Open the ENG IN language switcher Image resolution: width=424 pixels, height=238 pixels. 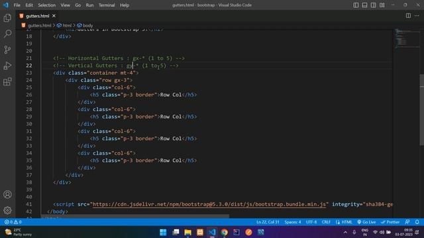pos(365,232)
